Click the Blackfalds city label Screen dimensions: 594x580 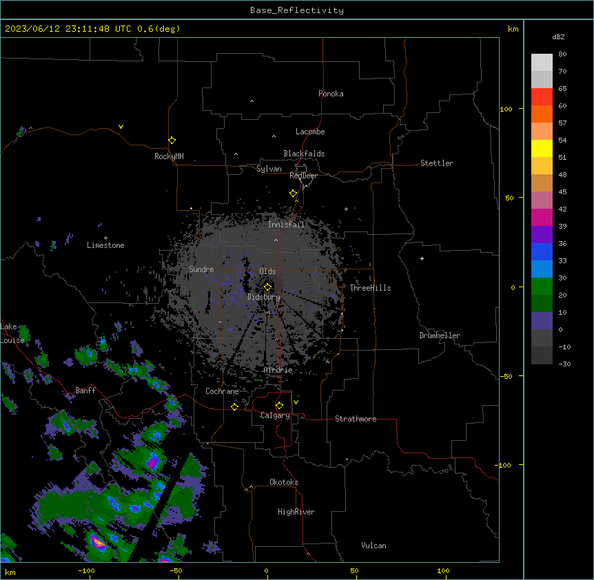tap(304, 154)
